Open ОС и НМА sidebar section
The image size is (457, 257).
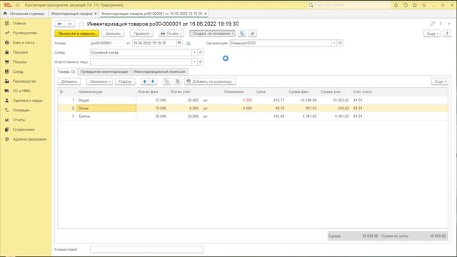coord(21,91)
